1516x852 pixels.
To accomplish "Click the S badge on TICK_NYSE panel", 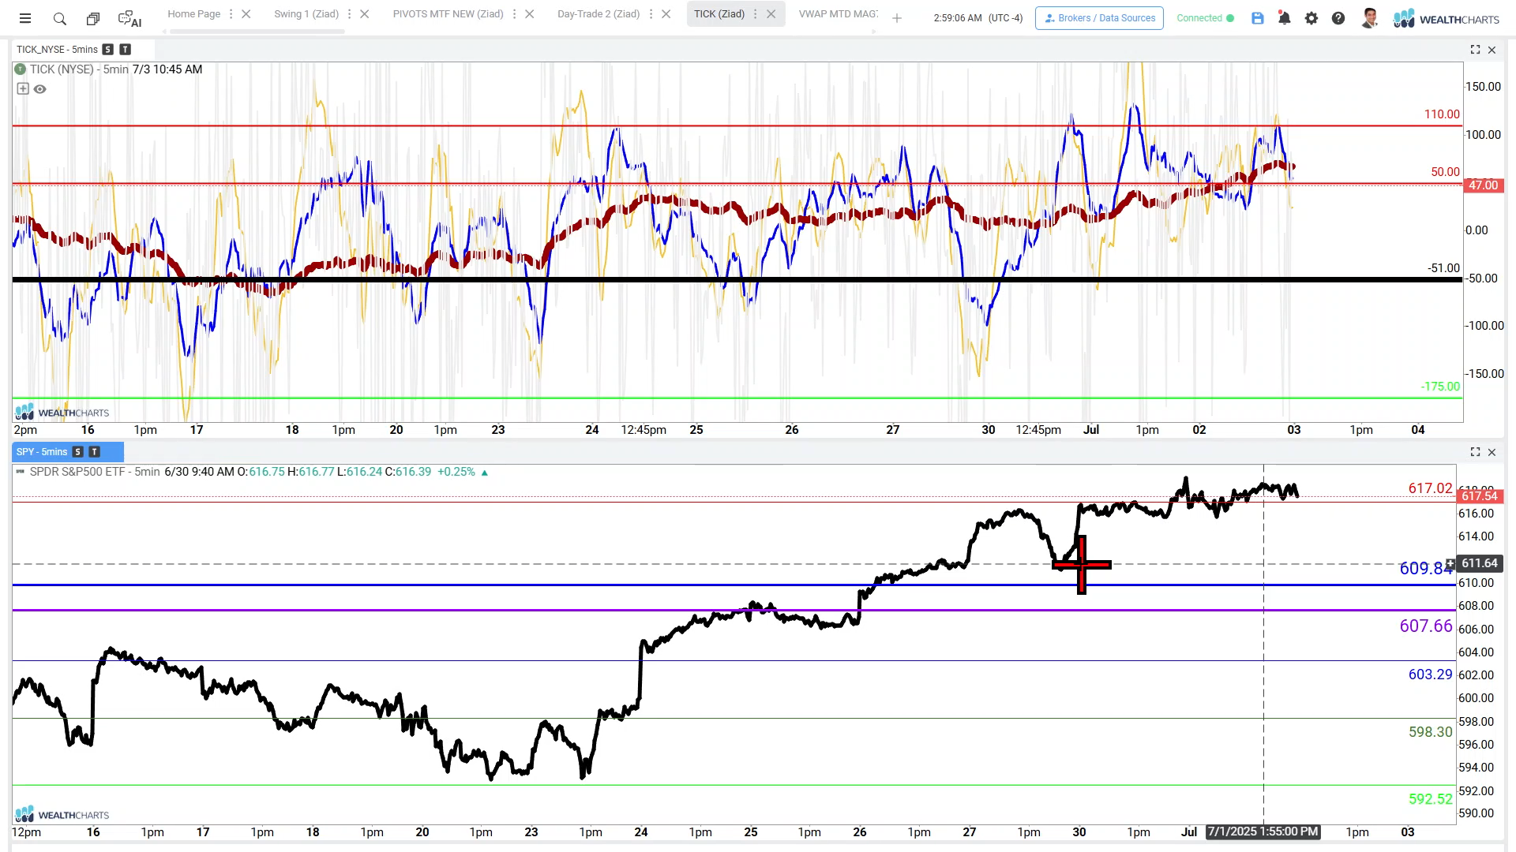I will pyautogui.click(x=108, y=50).
